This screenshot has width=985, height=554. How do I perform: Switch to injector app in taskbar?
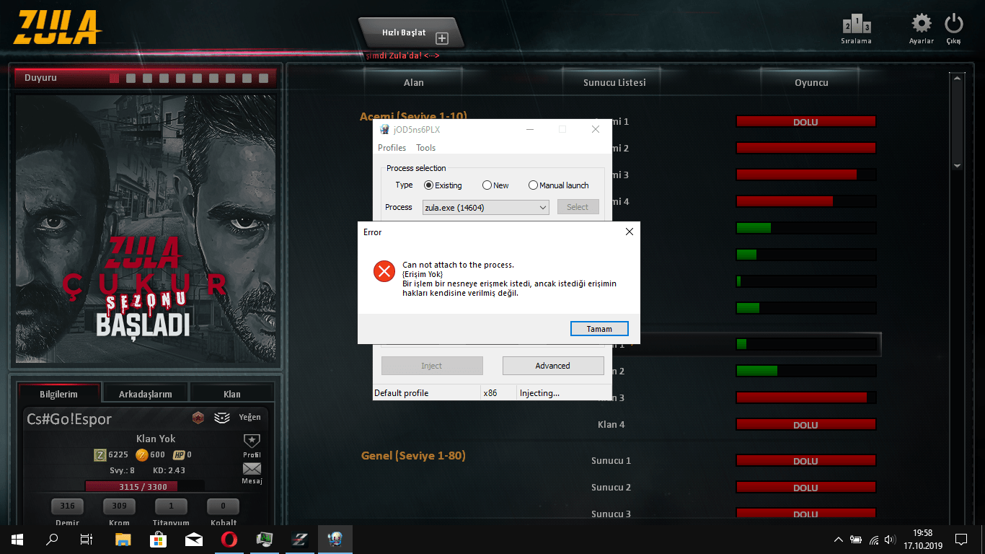(x=335, y=539)
